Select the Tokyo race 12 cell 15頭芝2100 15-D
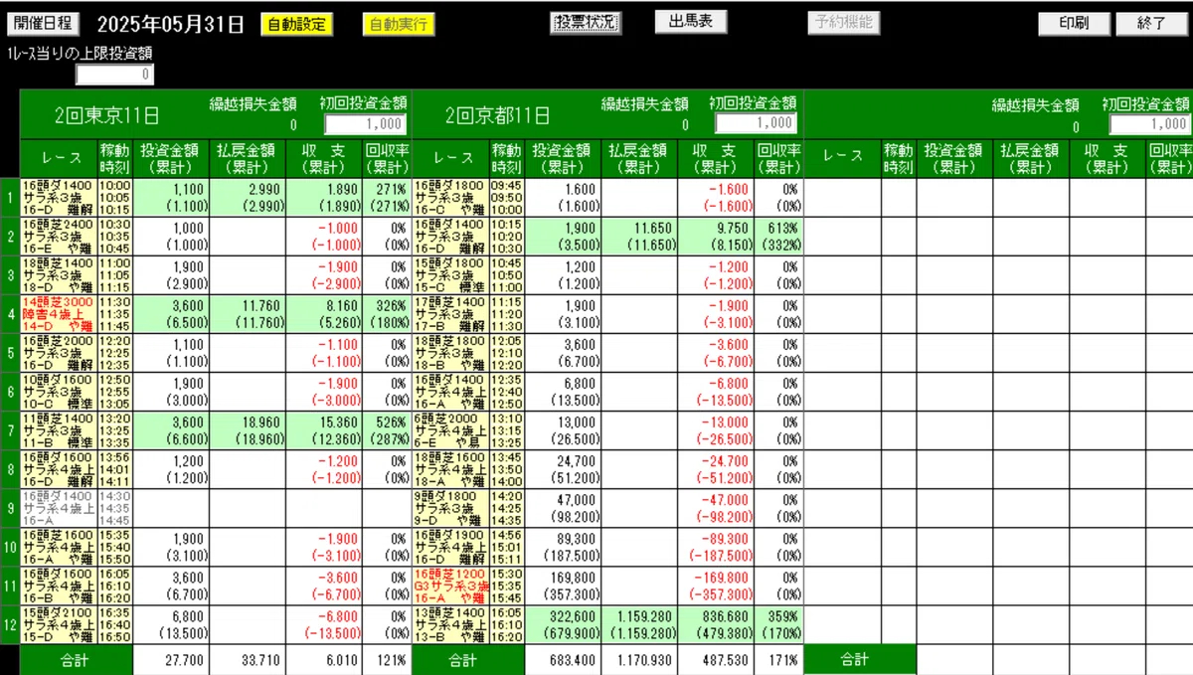The image size is (1193, 675). (59, 624)
